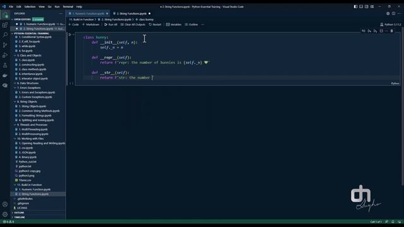Toggle Primary Side Bar layout button
Viewport: 404px width, 227px height.
click(355, 7)
